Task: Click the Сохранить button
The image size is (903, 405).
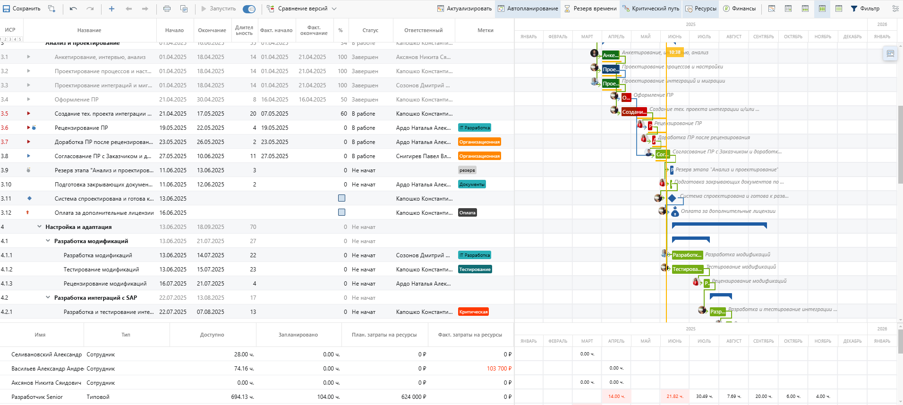Action: tap(22, 8)
